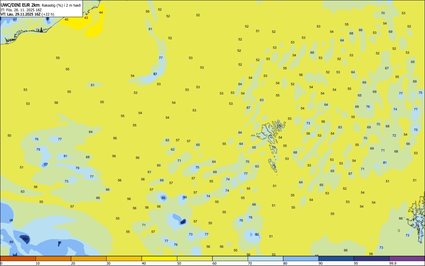
Task: Click the bright yellow 40–50 legend swatch
Action: click(x=159, y=258)
